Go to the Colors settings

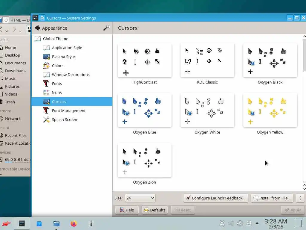(72, 66)
